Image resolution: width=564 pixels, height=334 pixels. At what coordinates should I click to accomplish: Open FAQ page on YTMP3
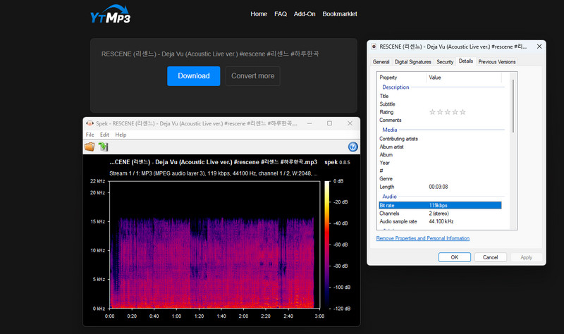281,14
